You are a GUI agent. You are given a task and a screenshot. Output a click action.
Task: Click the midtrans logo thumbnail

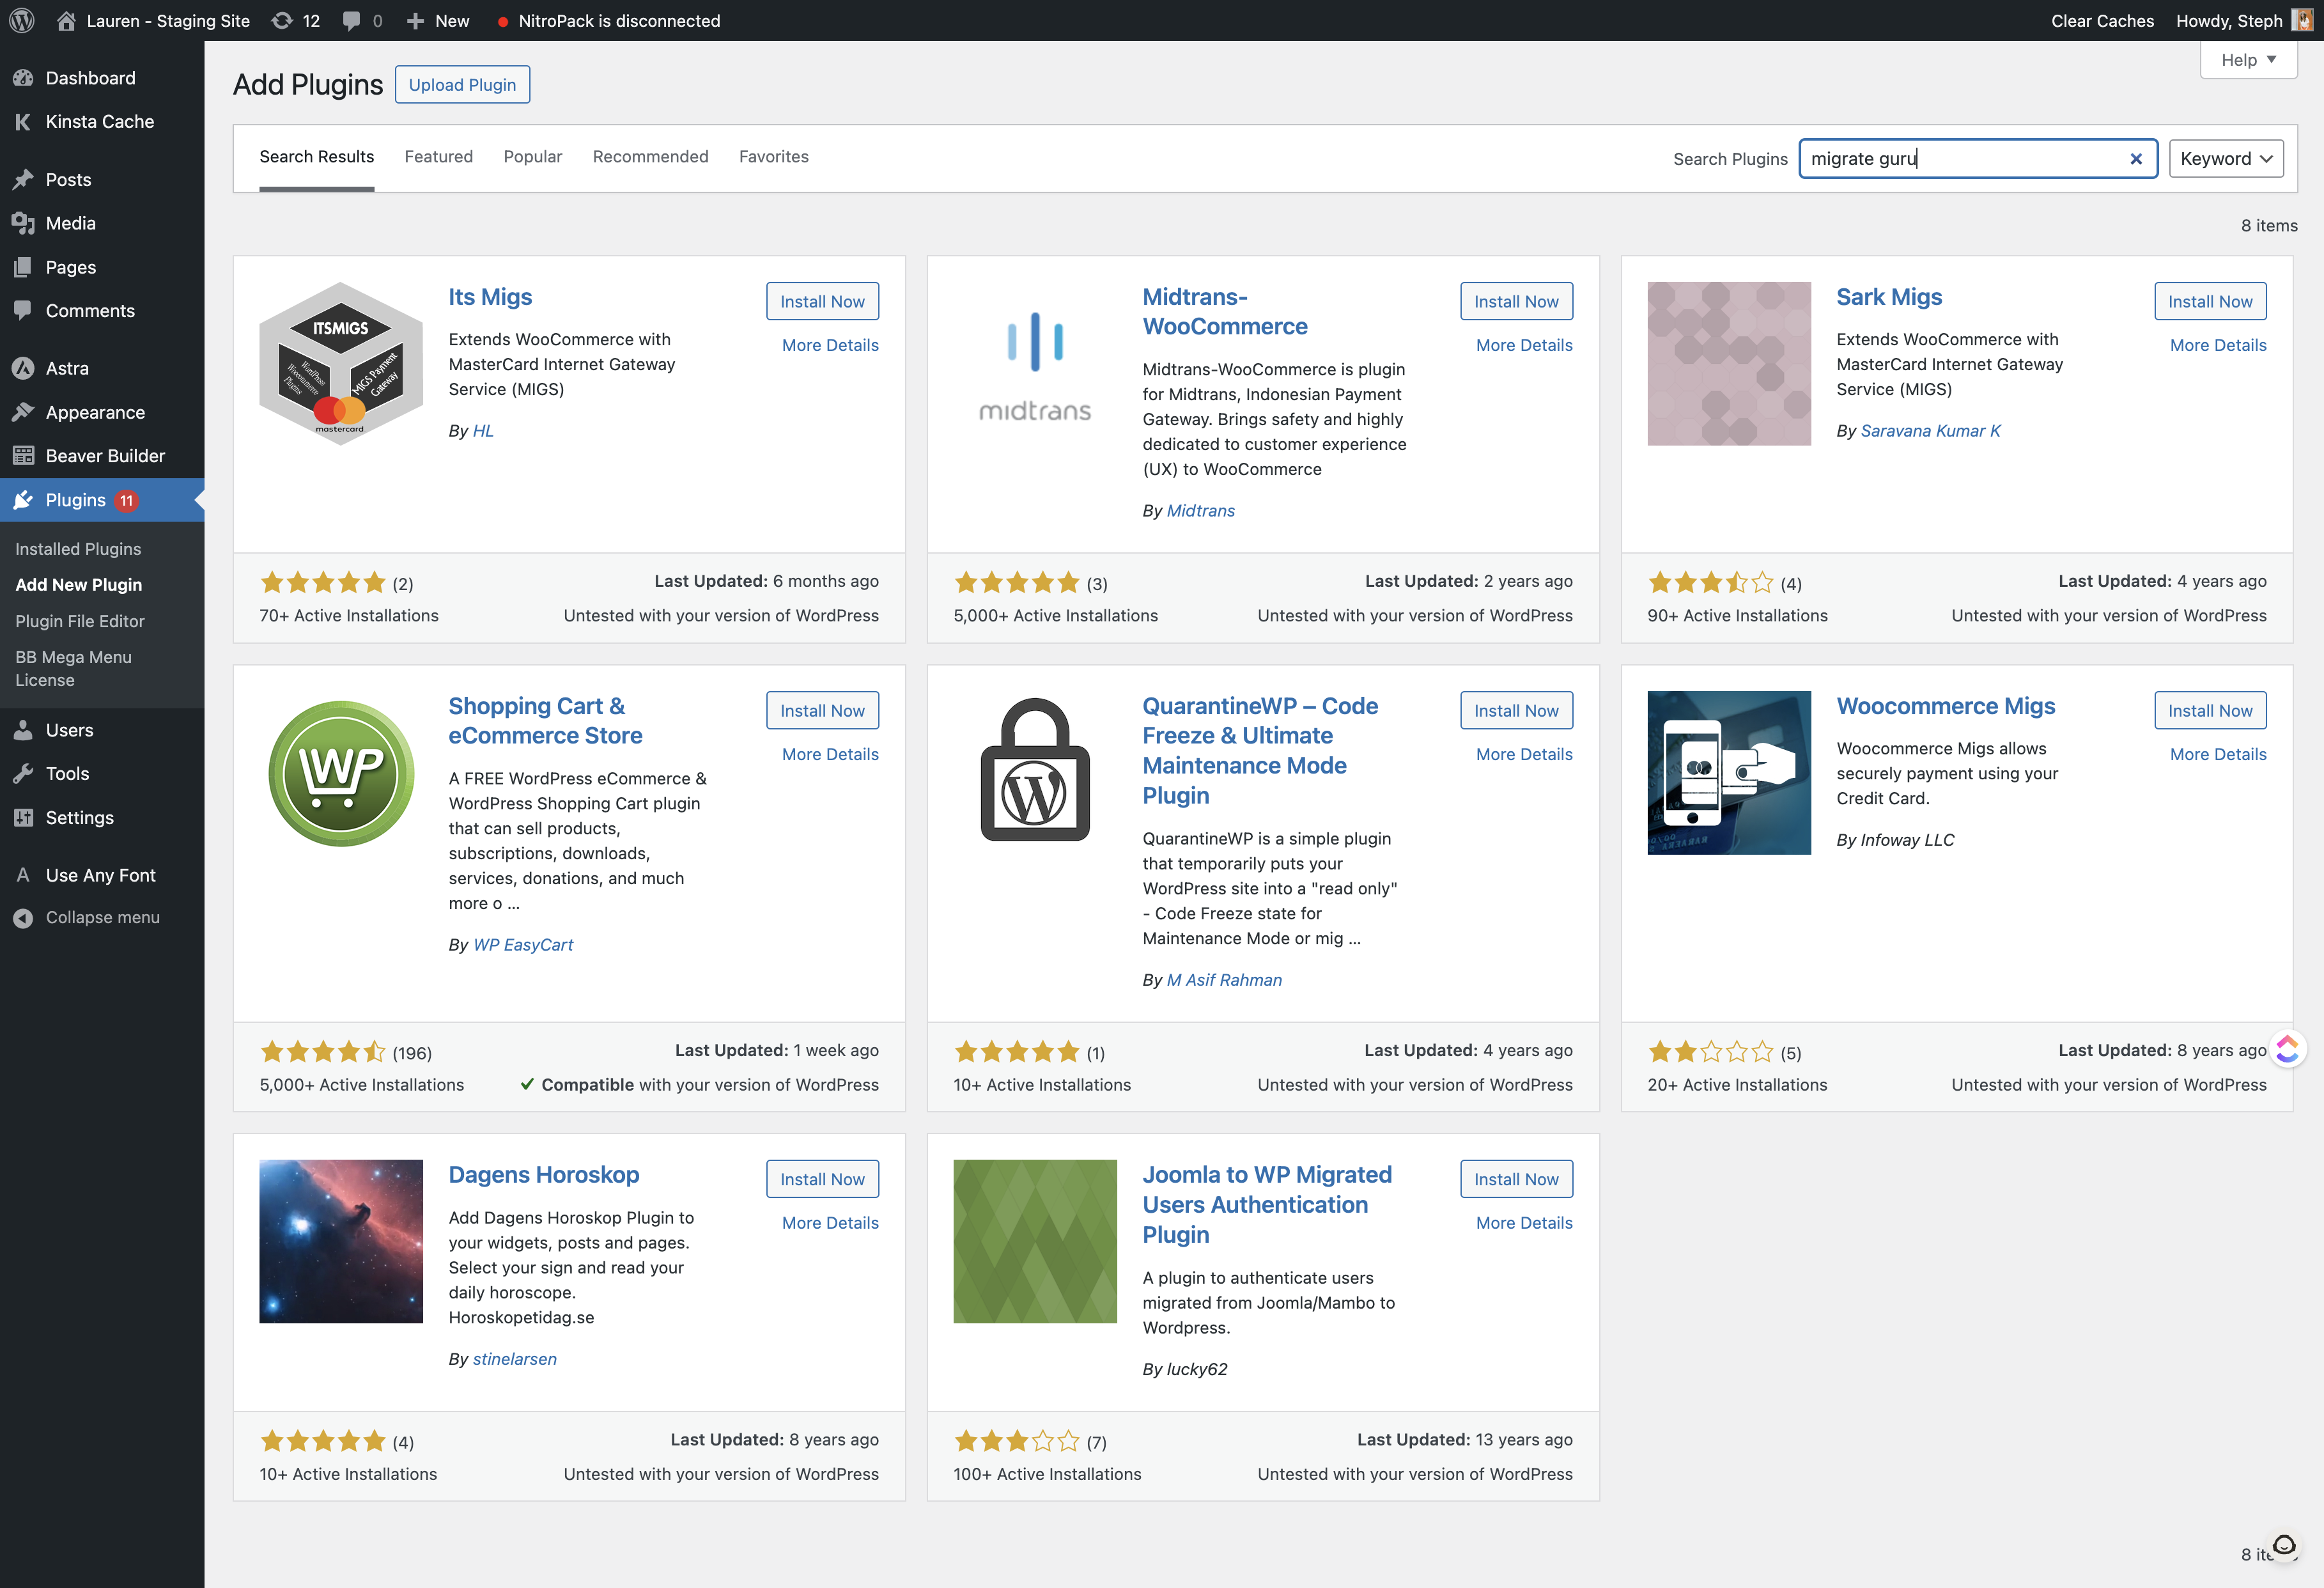click(x=1035, y=364)
